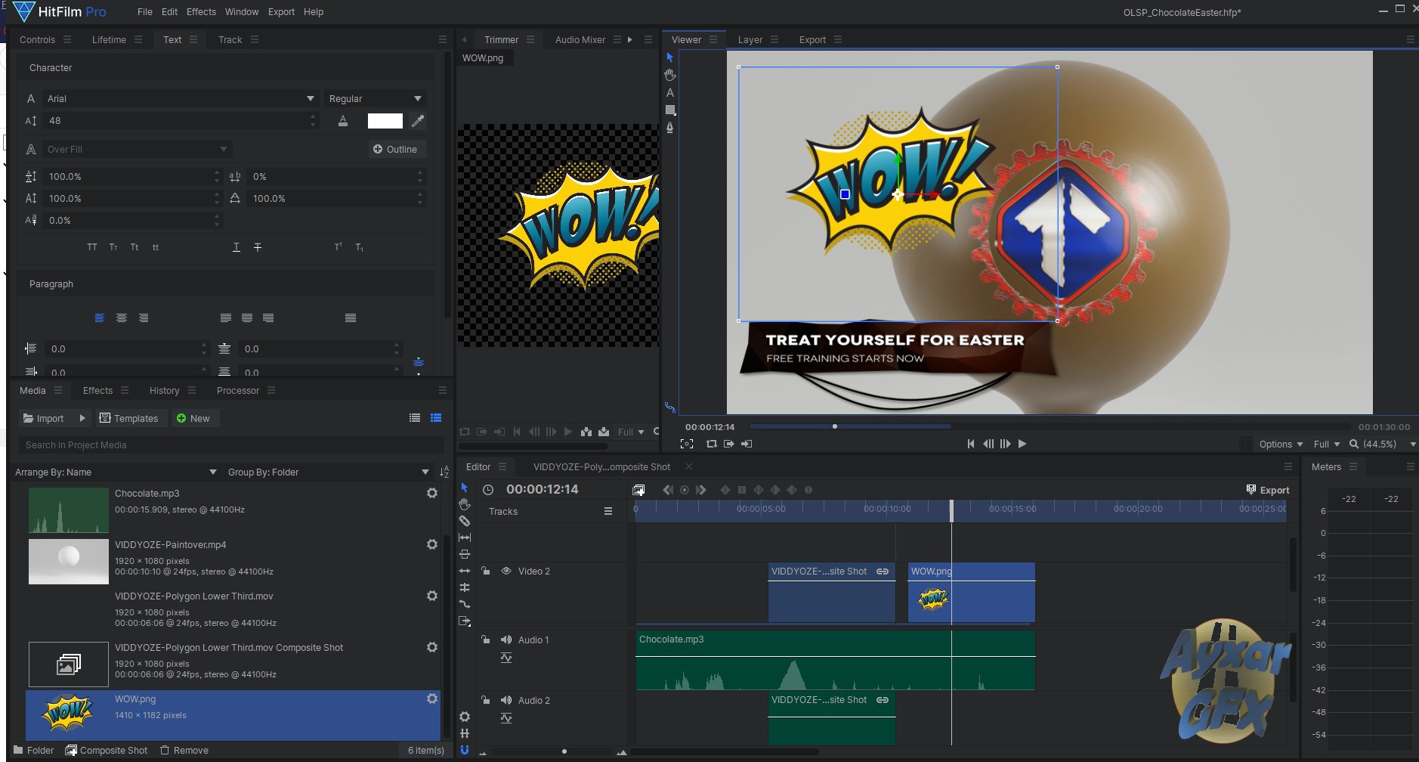Center align the paragraph text
Viewport: 1419px width, 762px height.
tap(122, 318)
